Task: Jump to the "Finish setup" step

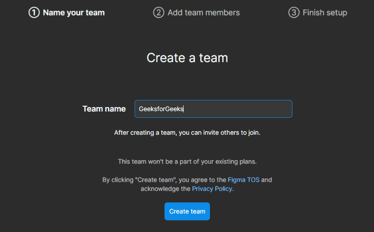Action: click(325, 12)
